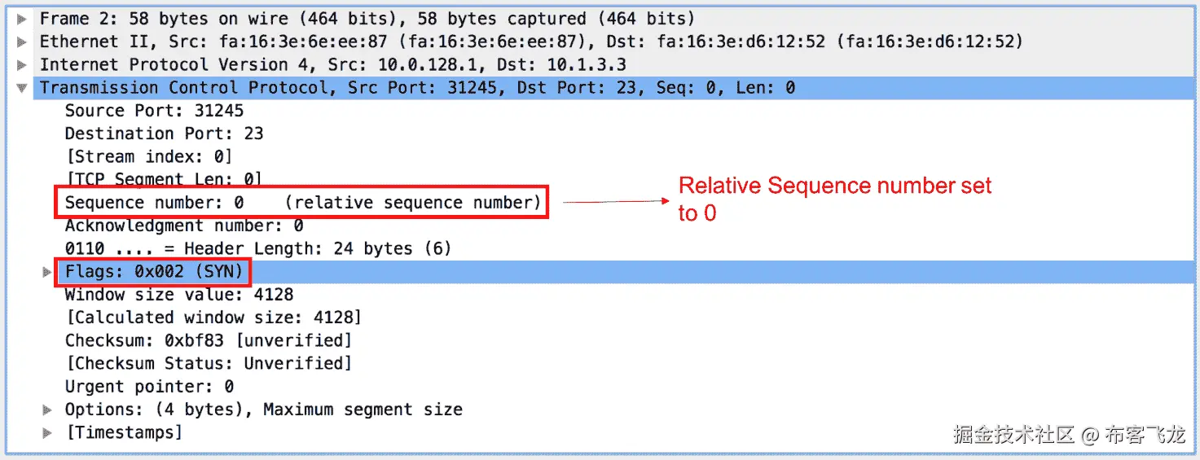Expand the Internet Protocol Version 4 section
This screenshot has width=1200, height=460.
pyautogui.click(x=22, y=64)
